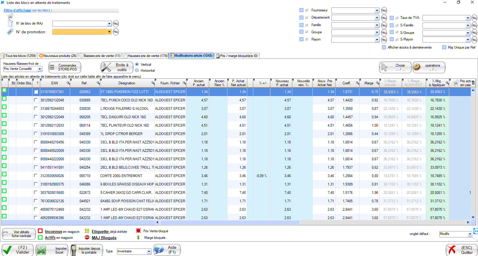Open the Prix Vente Conseillé dropdown
Screen dimensions: 478x256
click(40, 69)
